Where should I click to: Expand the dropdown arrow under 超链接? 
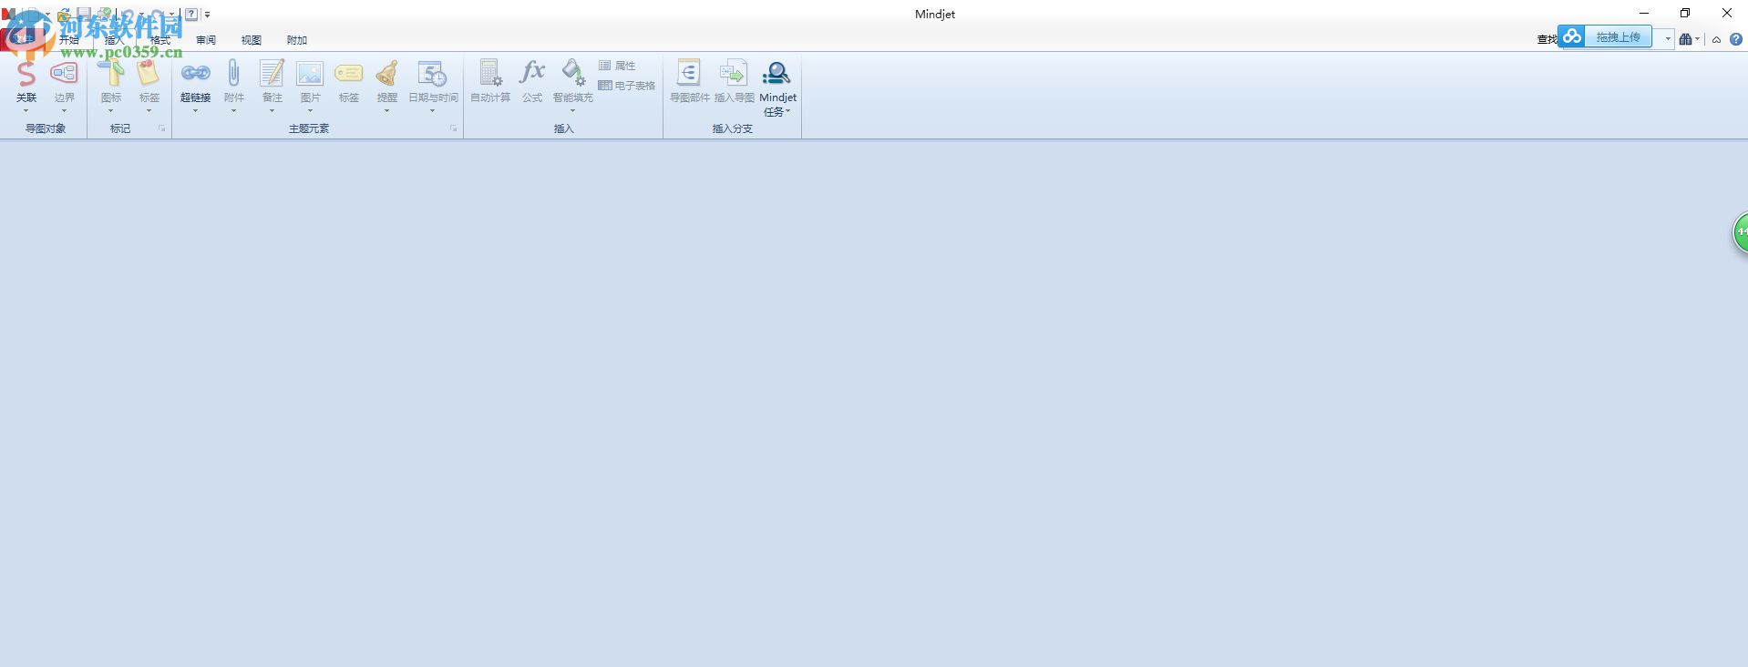click(195, 111)
